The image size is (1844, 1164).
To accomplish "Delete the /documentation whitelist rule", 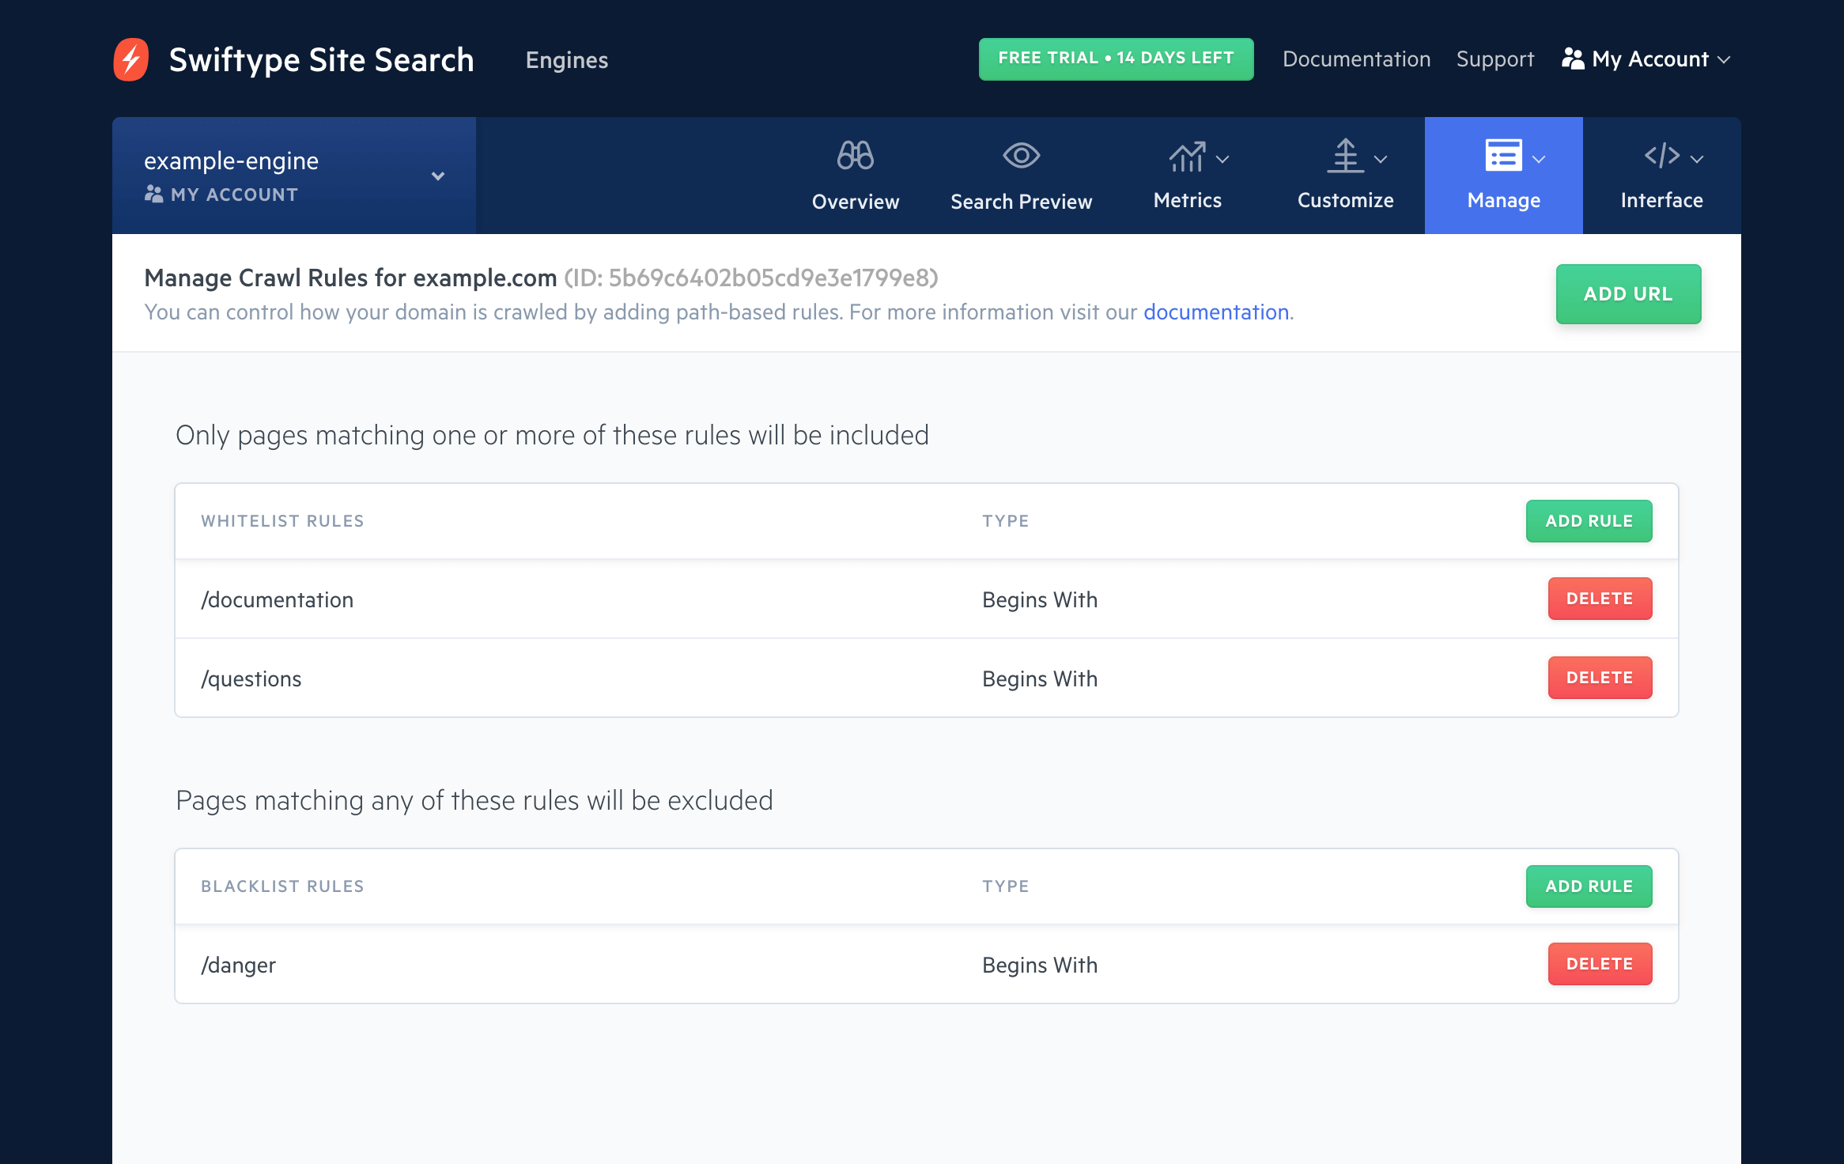I will tap(1600, 599).
